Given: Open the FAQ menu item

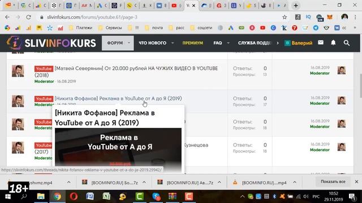Looking at the screenshot, I should (x=217, y=43).
